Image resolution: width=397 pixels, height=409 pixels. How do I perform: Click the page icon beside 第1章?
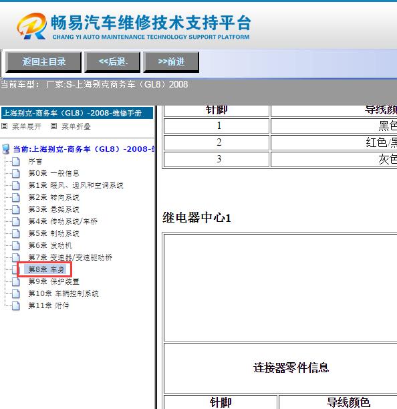16,186
